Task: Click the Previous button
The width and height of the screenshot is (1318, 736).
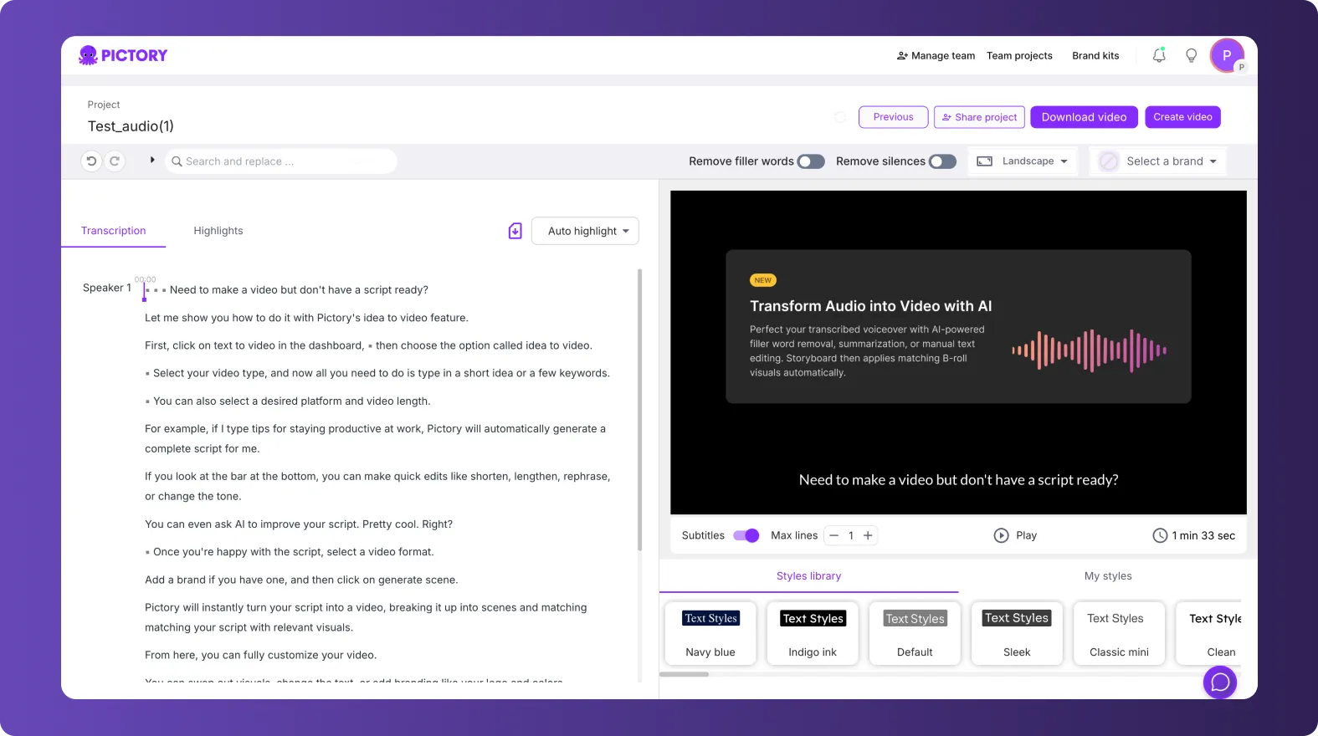Action: click(893, 117)
